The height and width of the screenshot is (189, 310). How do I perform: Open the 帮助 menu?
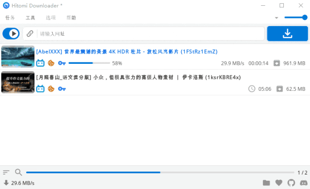tap(71, 18)
